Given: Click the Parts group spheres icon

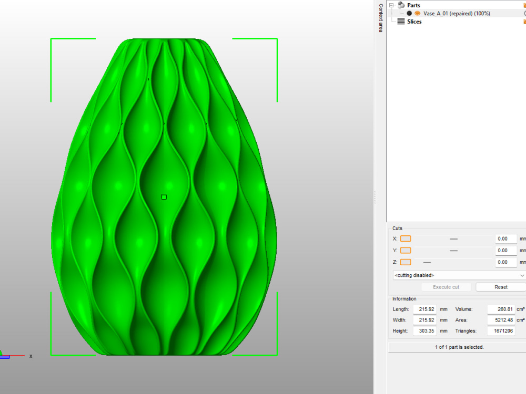Looking at the screenshot, I should point(401,5).
